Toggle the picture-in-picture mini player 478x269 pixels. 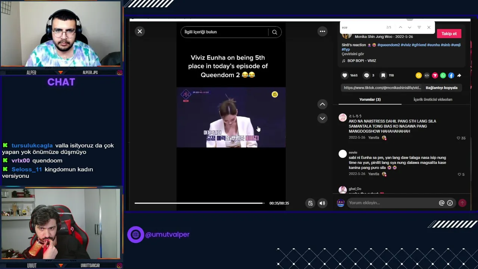[310, 203]
